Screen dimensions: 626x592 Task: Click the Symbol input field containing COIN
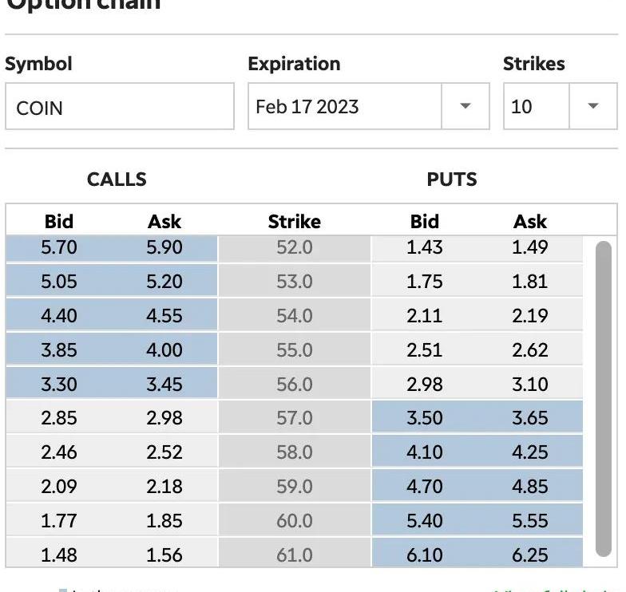120,107
